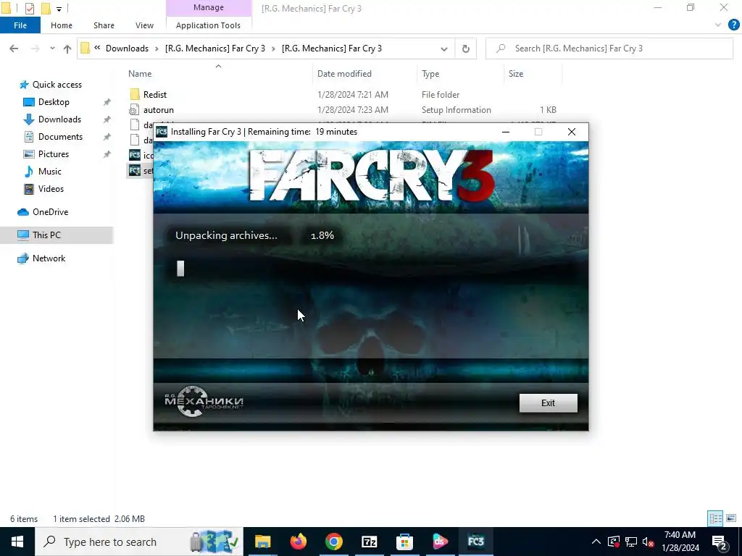Open the Windows Start menu
Image resolution: width=742 pixels, height=556 pixels.
click(x=17, y=542)
